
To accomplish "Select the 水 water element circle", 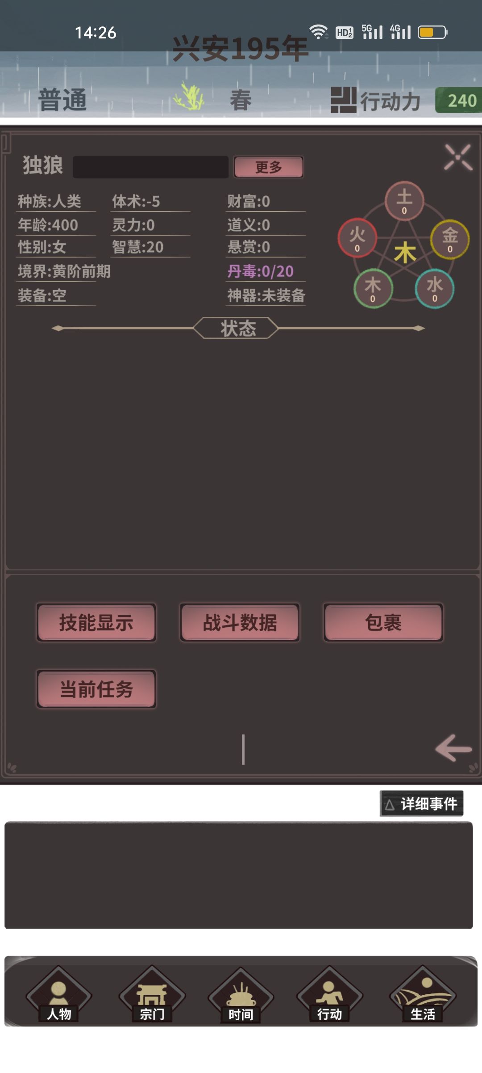I will tap(435, 288).
